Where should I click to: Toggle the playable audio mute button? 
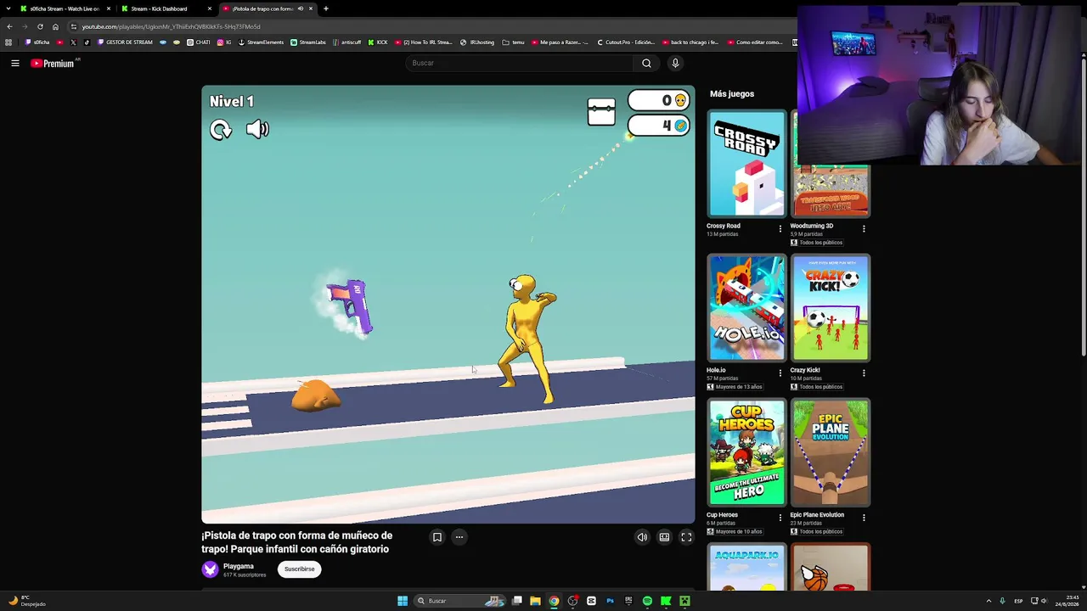coord(642,537)
